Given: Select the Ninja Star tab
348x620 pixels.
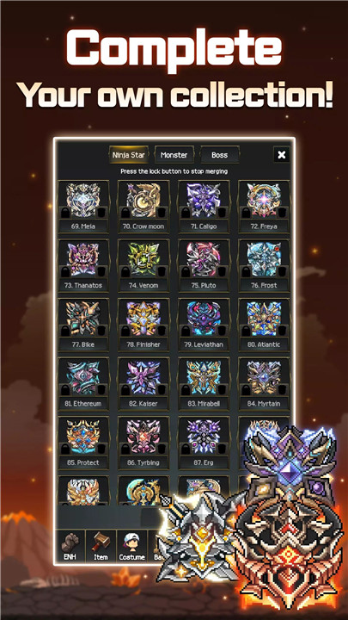Looking at the screenshot, I should (x=128, y=155).
